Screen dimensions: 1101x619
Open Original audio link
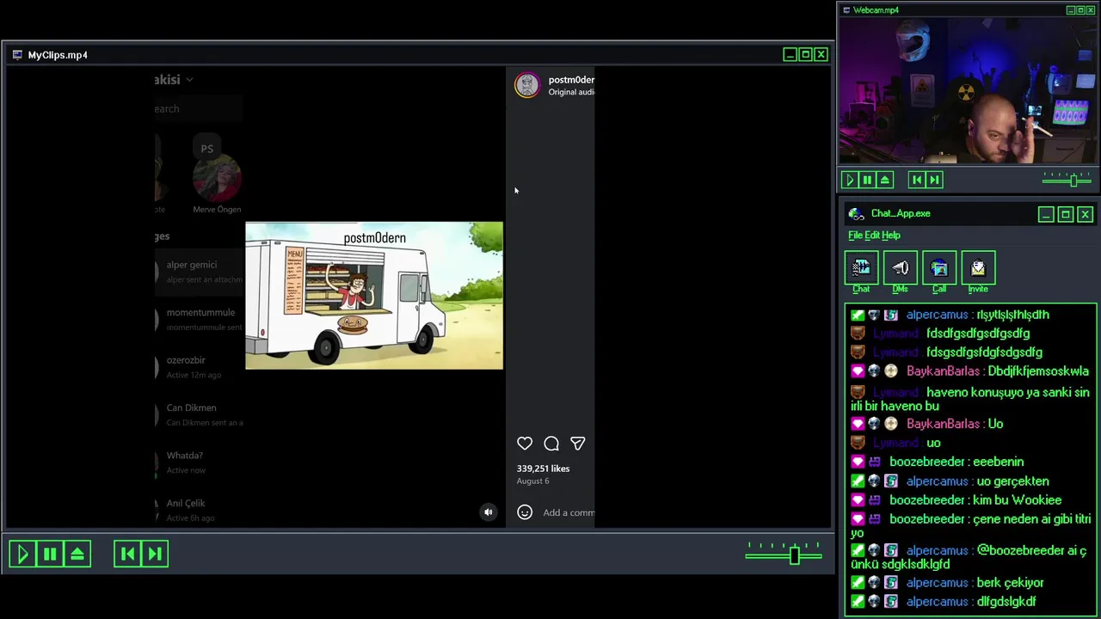coord(571,92)
